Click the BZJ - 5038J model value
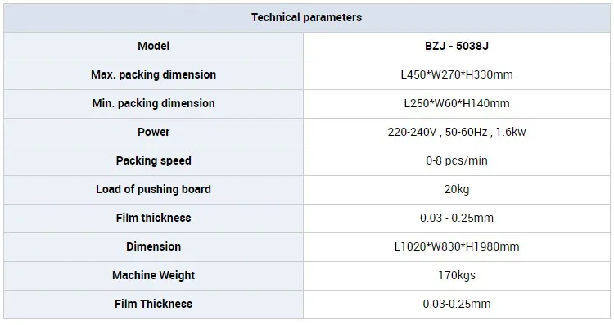Screen dimensions: 614x325 (x=457, y=46)
